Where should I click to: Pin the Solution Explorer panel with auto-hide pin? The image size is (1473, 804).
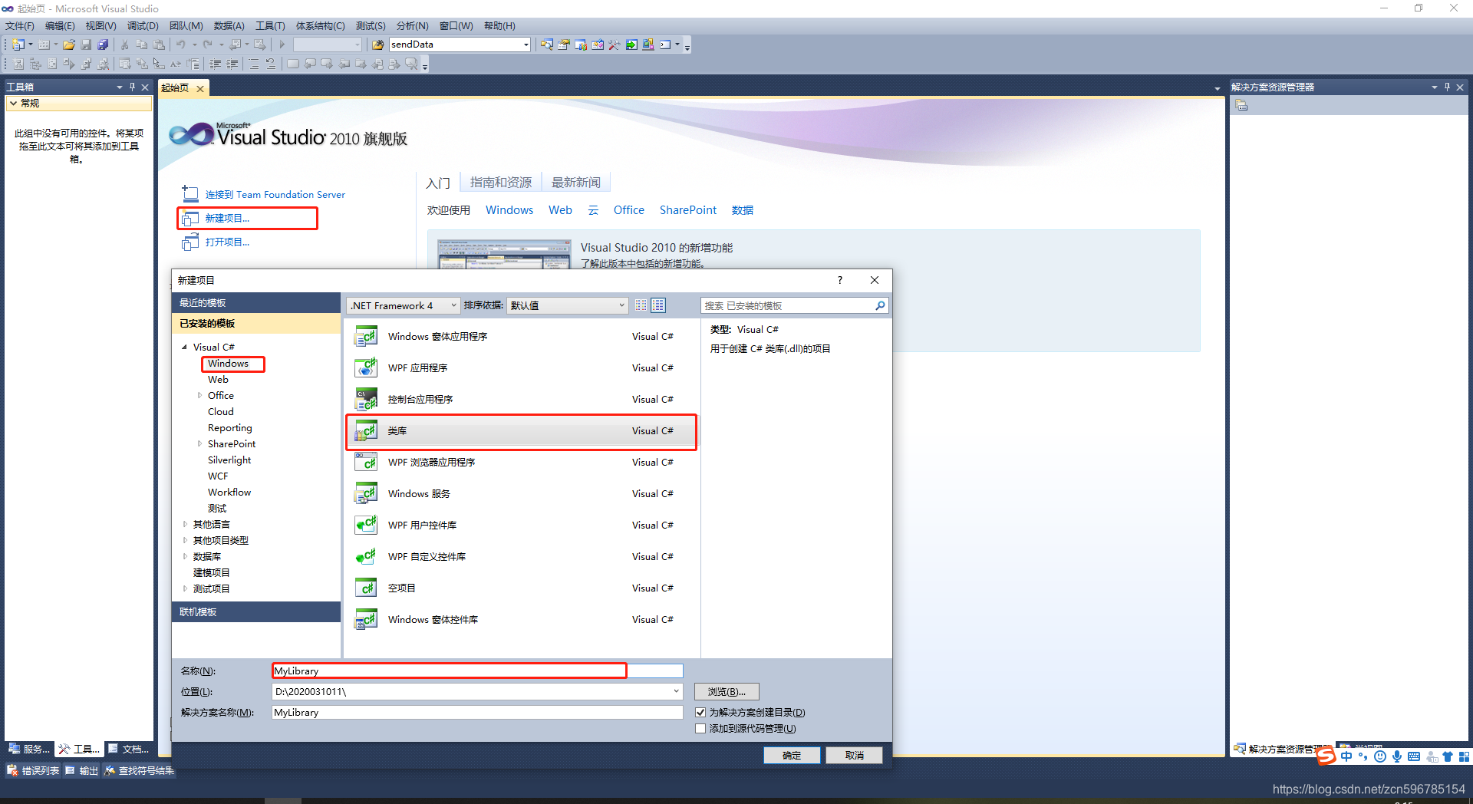tap(1447, 87)
